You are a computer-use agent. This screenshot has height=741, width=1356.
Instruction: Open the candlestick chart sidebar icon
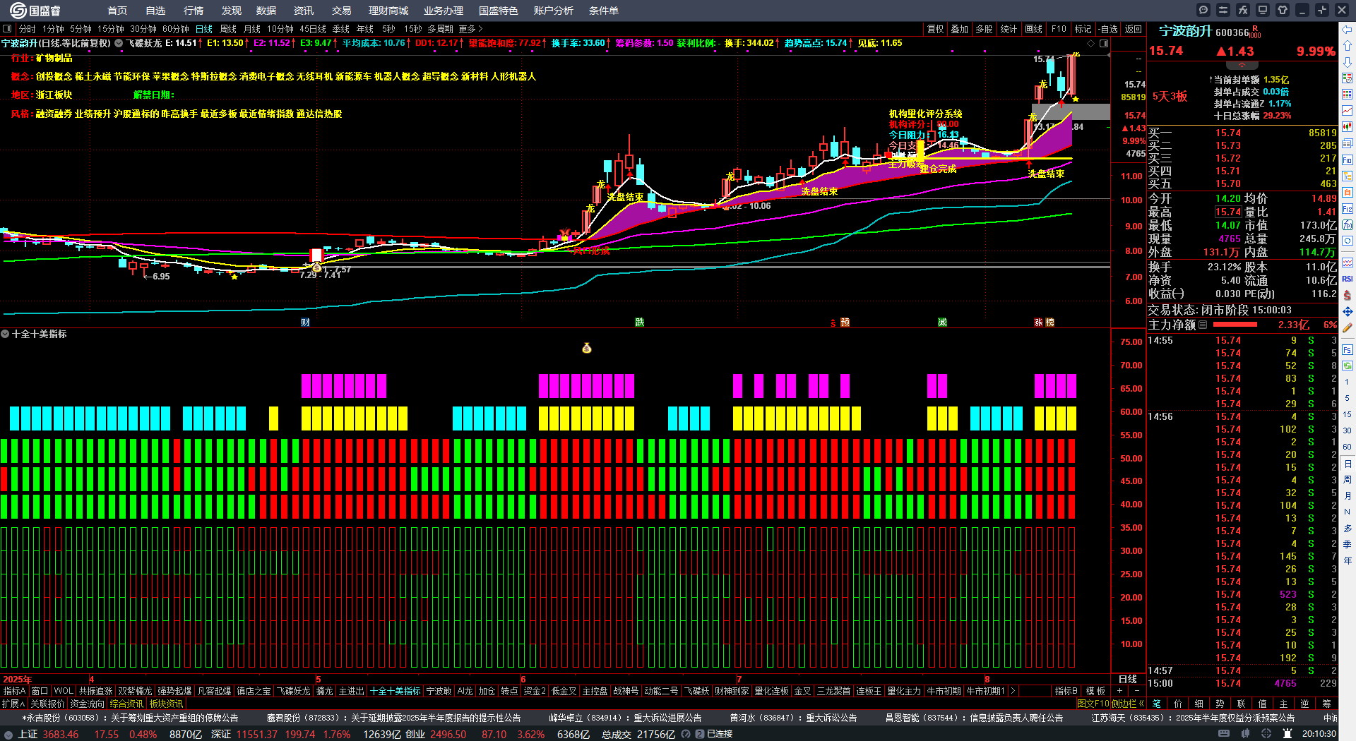(x=1348, y=127)
